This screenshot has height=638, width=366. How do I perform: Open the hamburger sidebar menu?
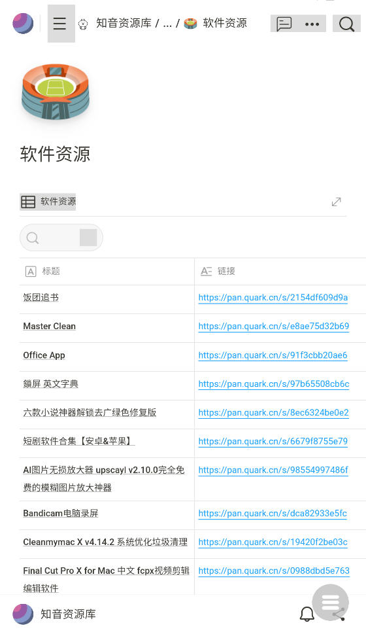coord(61,24)
